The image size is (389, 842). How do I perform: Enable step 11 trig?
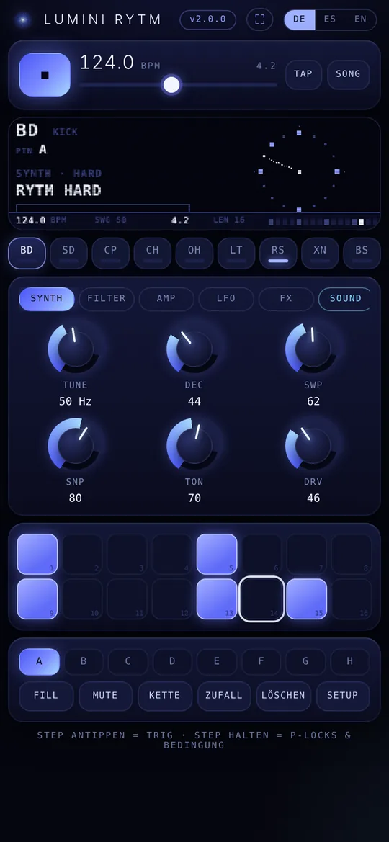[x=128, y=599]
